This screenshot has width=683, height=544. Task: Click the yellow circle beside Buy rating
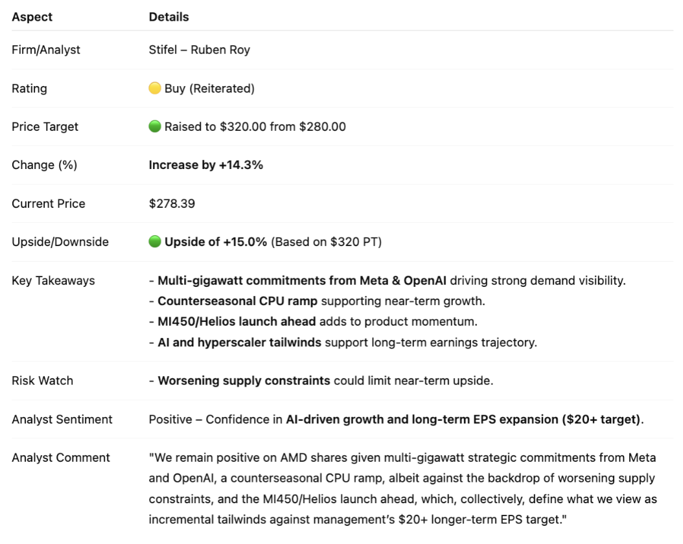click(155, 89)
